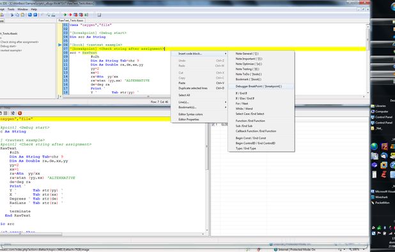Open Editor Syntax colors

pyautogui.click(x=199, y=114)
